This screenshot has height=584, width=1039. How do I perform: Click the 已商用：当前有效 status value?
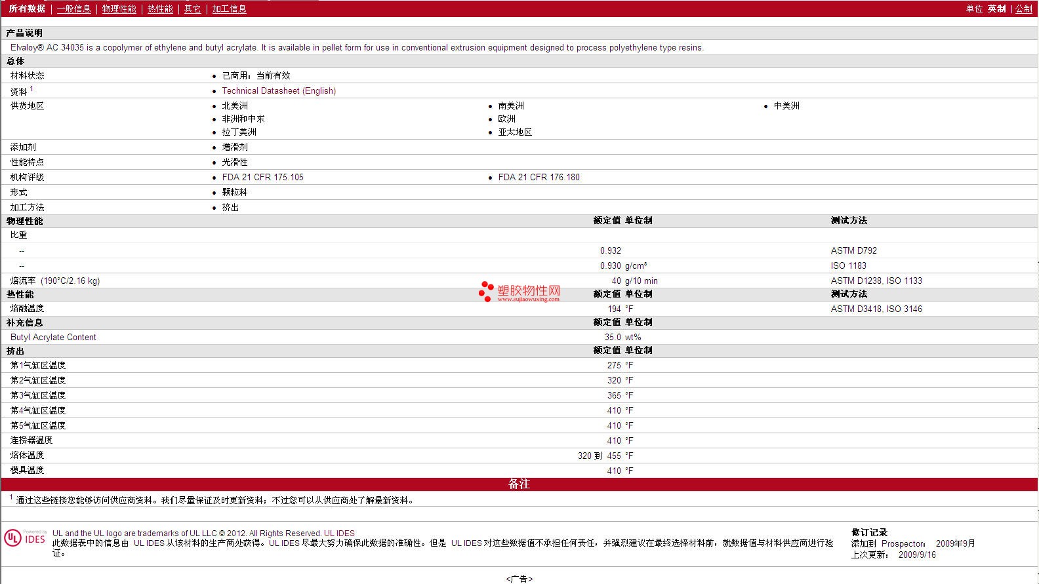click(256, 76)
